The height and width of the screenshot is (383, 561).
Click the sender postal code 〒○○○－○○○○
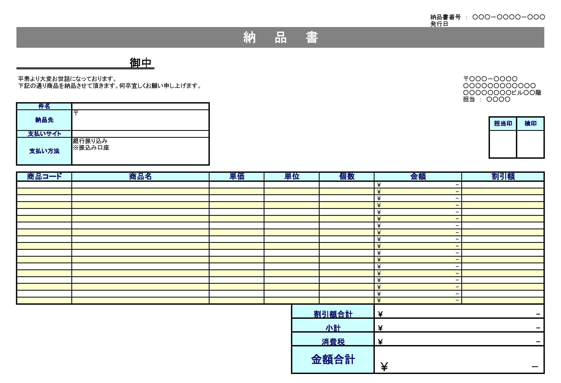[x=490, y=79]
